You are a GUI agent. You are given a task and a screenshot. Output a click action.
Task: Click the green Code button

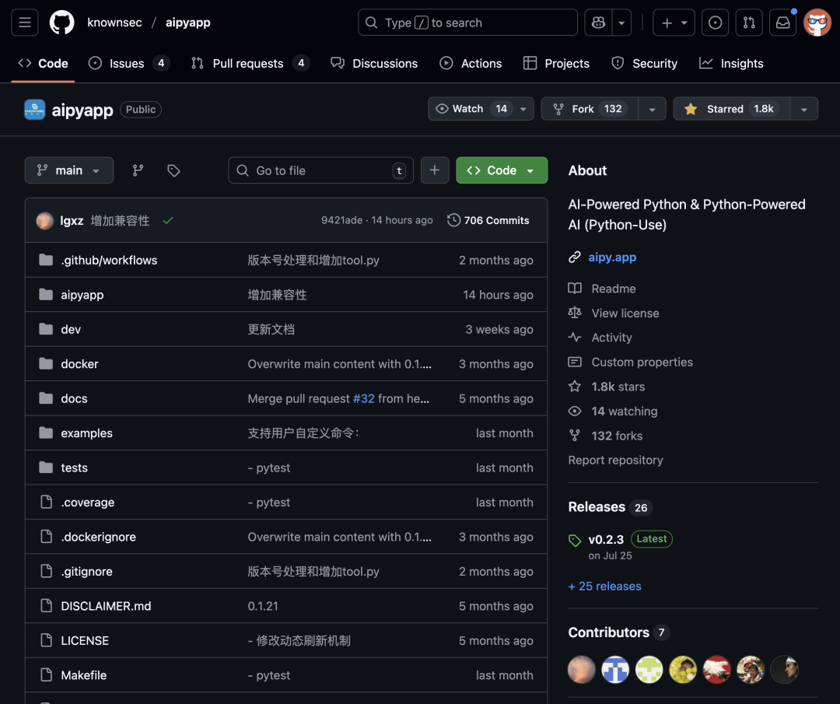tap(501, 170)
